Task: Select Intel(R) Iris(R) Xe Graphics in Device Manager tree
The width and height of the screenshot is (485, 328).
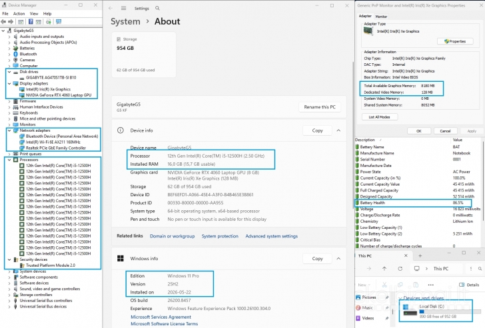Action: 48,89
